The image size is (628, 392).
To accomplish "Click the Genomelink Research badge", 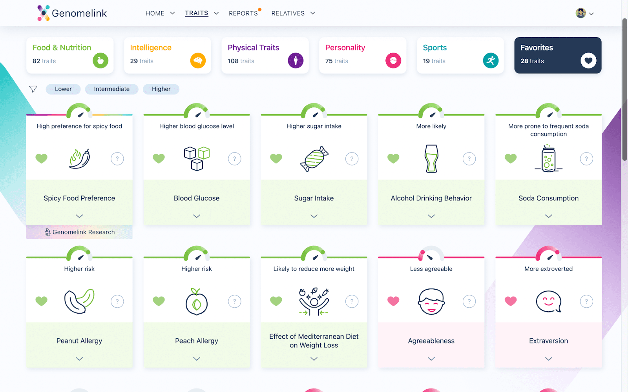I will click(79, 232).
